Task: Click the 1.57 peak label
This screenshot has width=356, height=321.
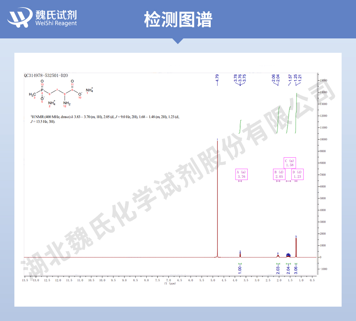Action: pyautogui.click(x=290, y=79)
